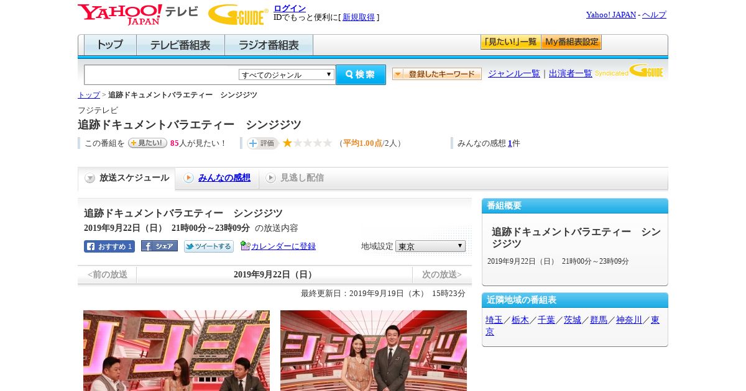Click the 最終更新日 timestamp text
Image resolution: width=746 pixels, height=391 pixels.
(x=383, y=294)
